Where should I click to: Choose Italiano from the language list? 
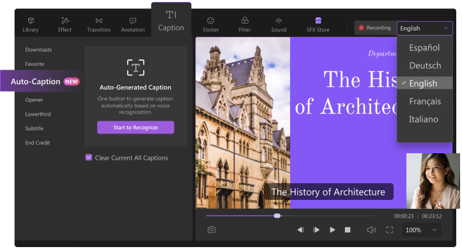click(424, 119)
